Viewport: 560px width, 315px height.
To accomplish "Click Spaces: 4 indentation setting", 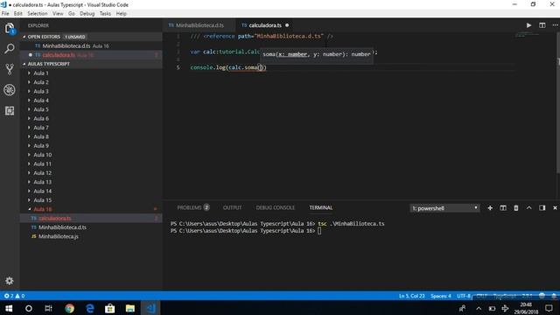I will coord(441,296).
